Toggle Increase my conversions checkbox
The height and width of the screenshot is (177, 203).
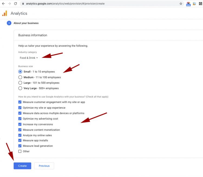[x=20, y=124]
